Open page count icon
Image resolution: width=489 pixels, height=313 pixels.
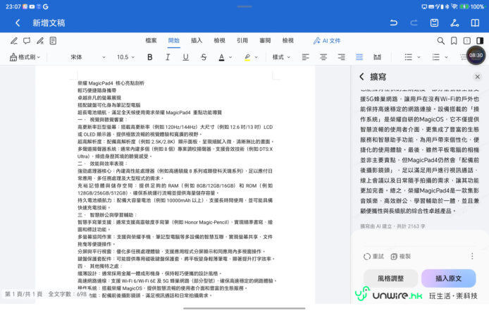pyautogui.click(x=467, y=41)
